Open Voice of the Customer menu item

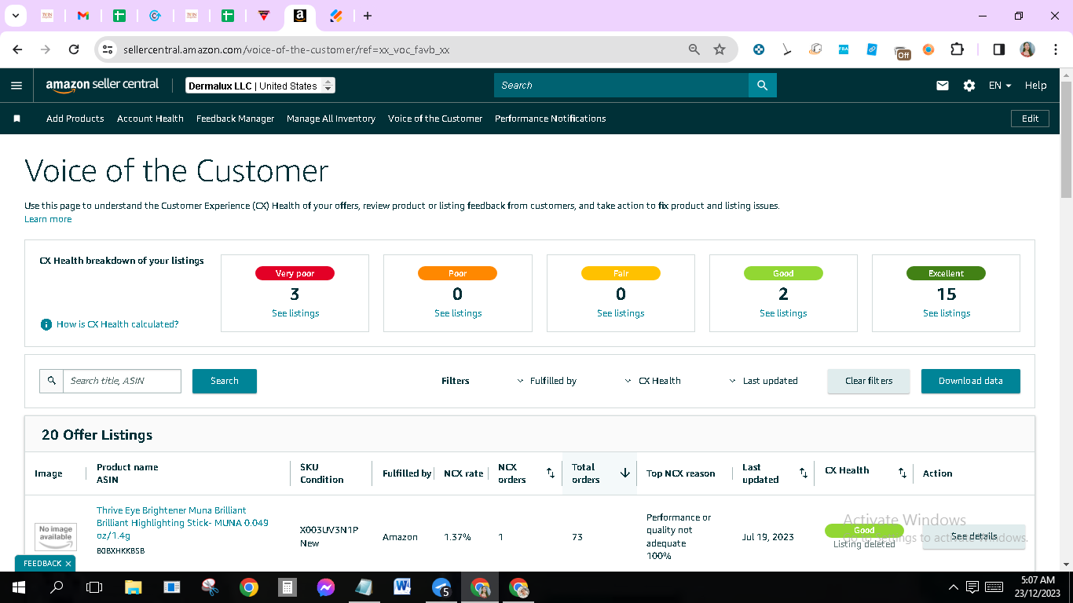click(435, 119)
